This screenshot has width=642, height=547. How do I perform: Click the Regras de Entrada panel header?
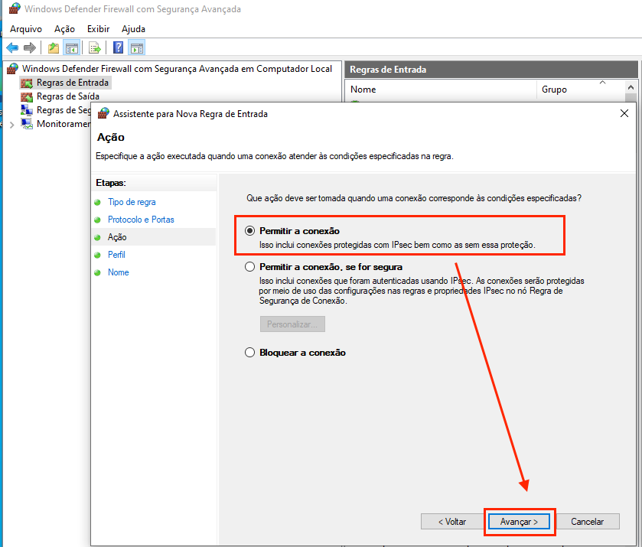tap(491, 70)
